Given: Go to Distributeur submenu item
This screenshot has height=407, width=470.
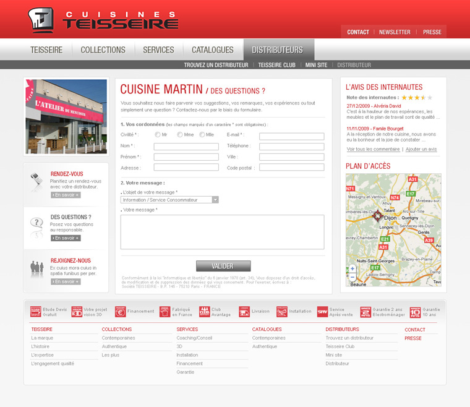Looking at the screenshot, I should [354, 65].
